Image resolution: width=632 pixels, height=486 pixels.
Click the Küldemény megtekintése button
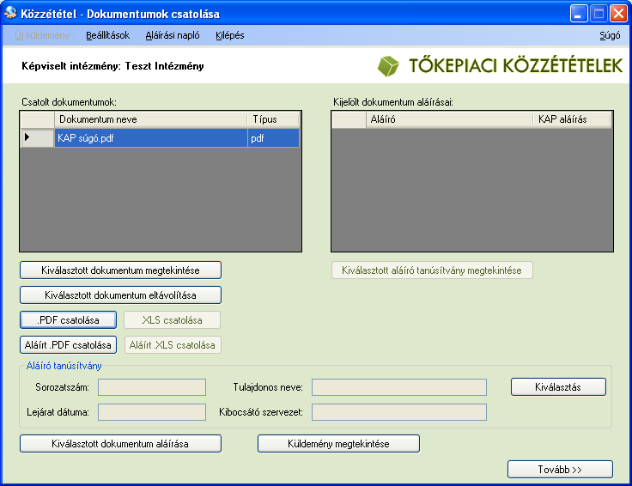click(338, 444)
